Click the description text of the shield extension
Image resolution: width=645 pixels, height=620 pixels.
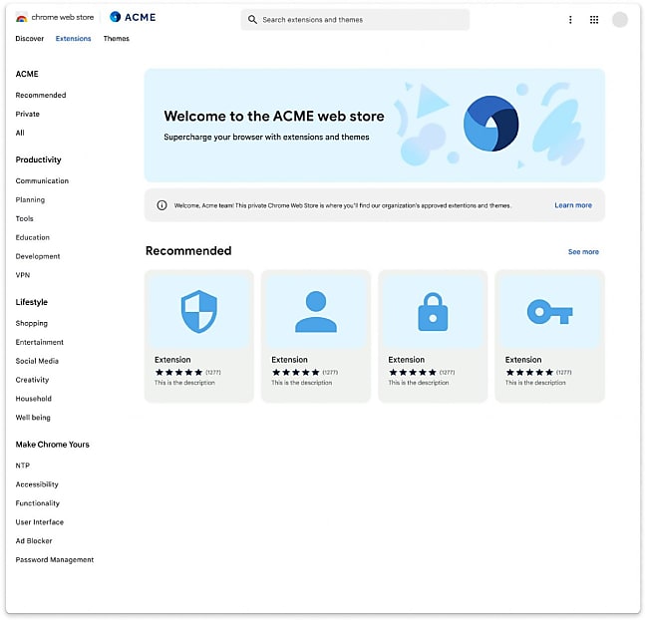tap(184, 383)
